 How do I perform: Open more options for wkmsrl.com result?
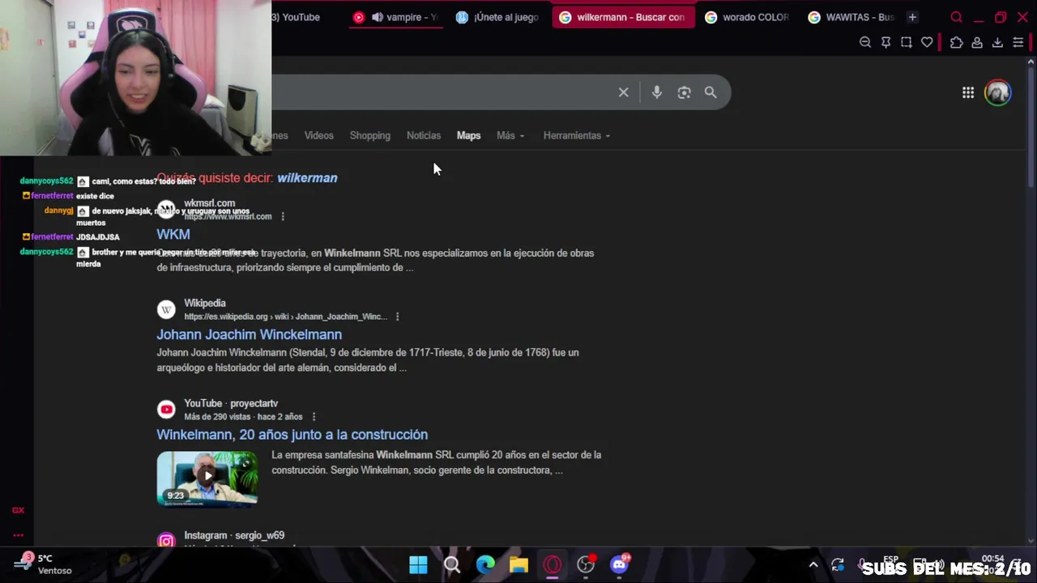[283, 216]
